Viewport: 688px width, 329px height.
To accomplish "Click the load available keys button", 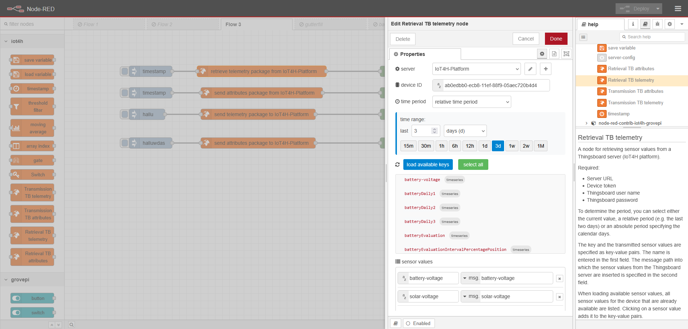I will [x=428, y=164].
